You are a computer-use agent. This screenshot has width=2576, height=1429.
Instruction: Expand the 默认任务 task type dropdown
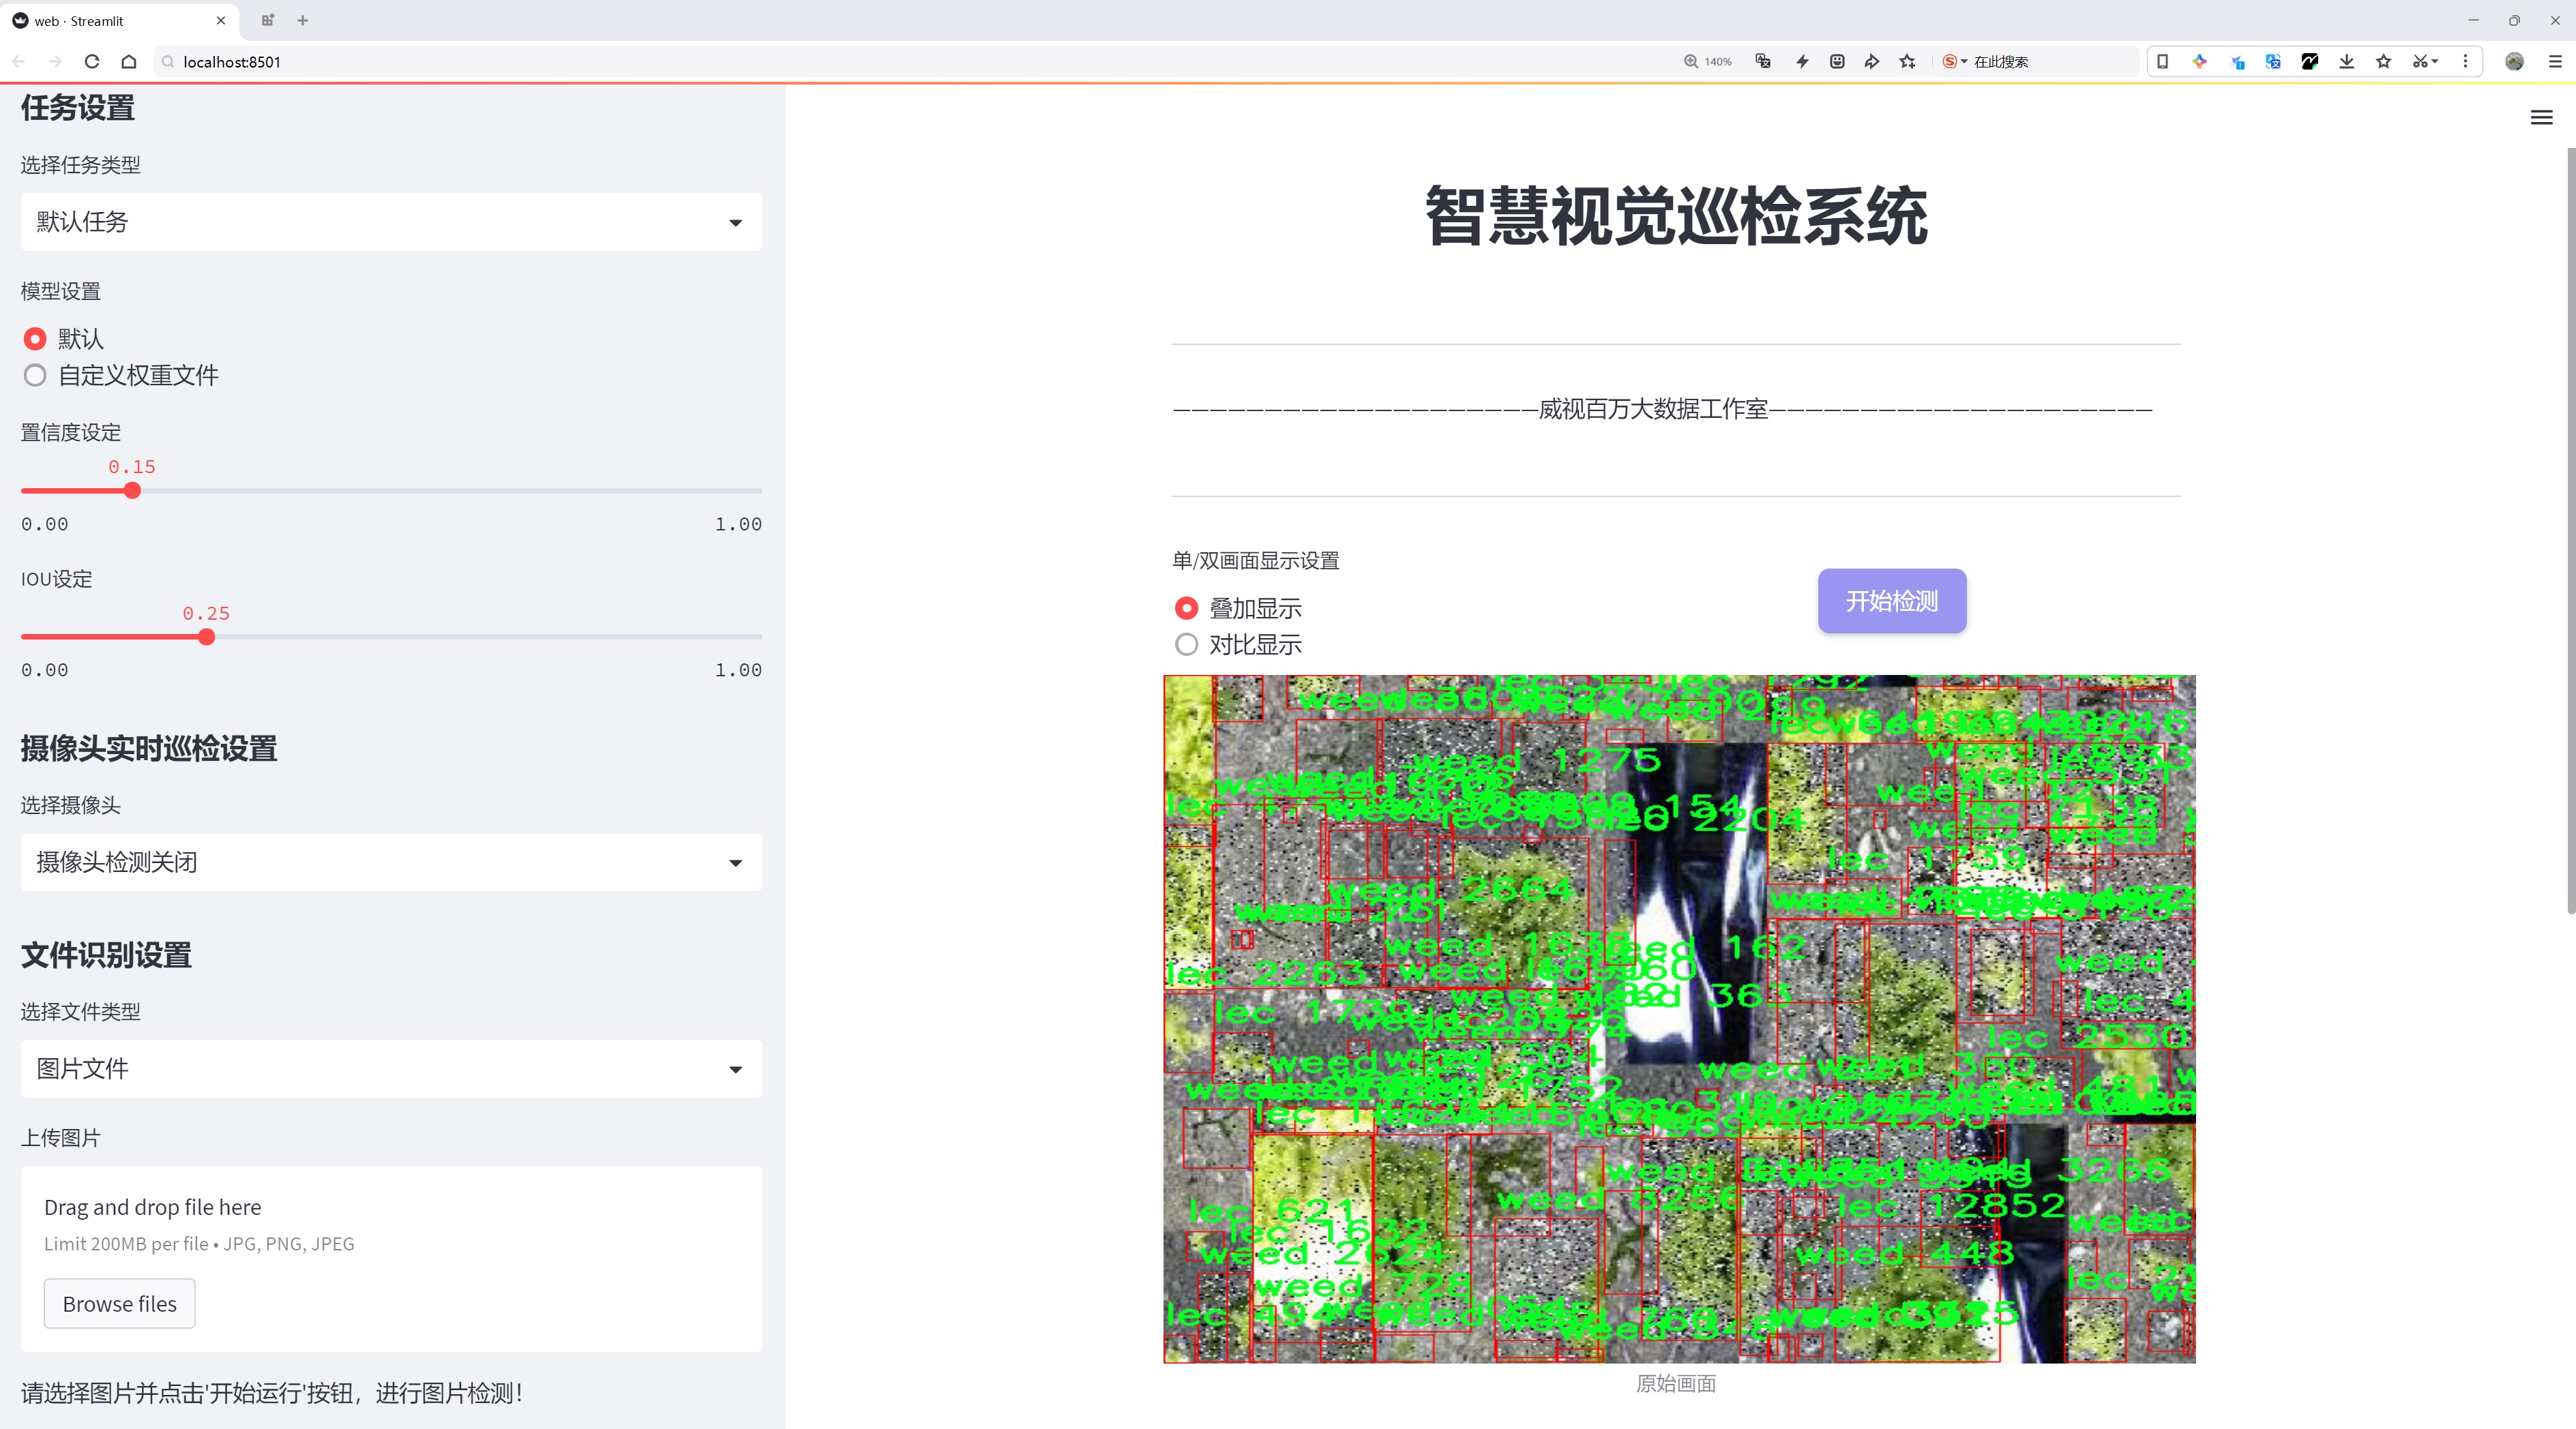click(x=391, y=222)
